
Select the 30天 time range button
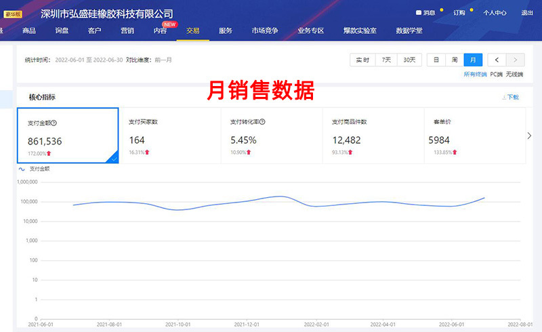tap(409, 60)
